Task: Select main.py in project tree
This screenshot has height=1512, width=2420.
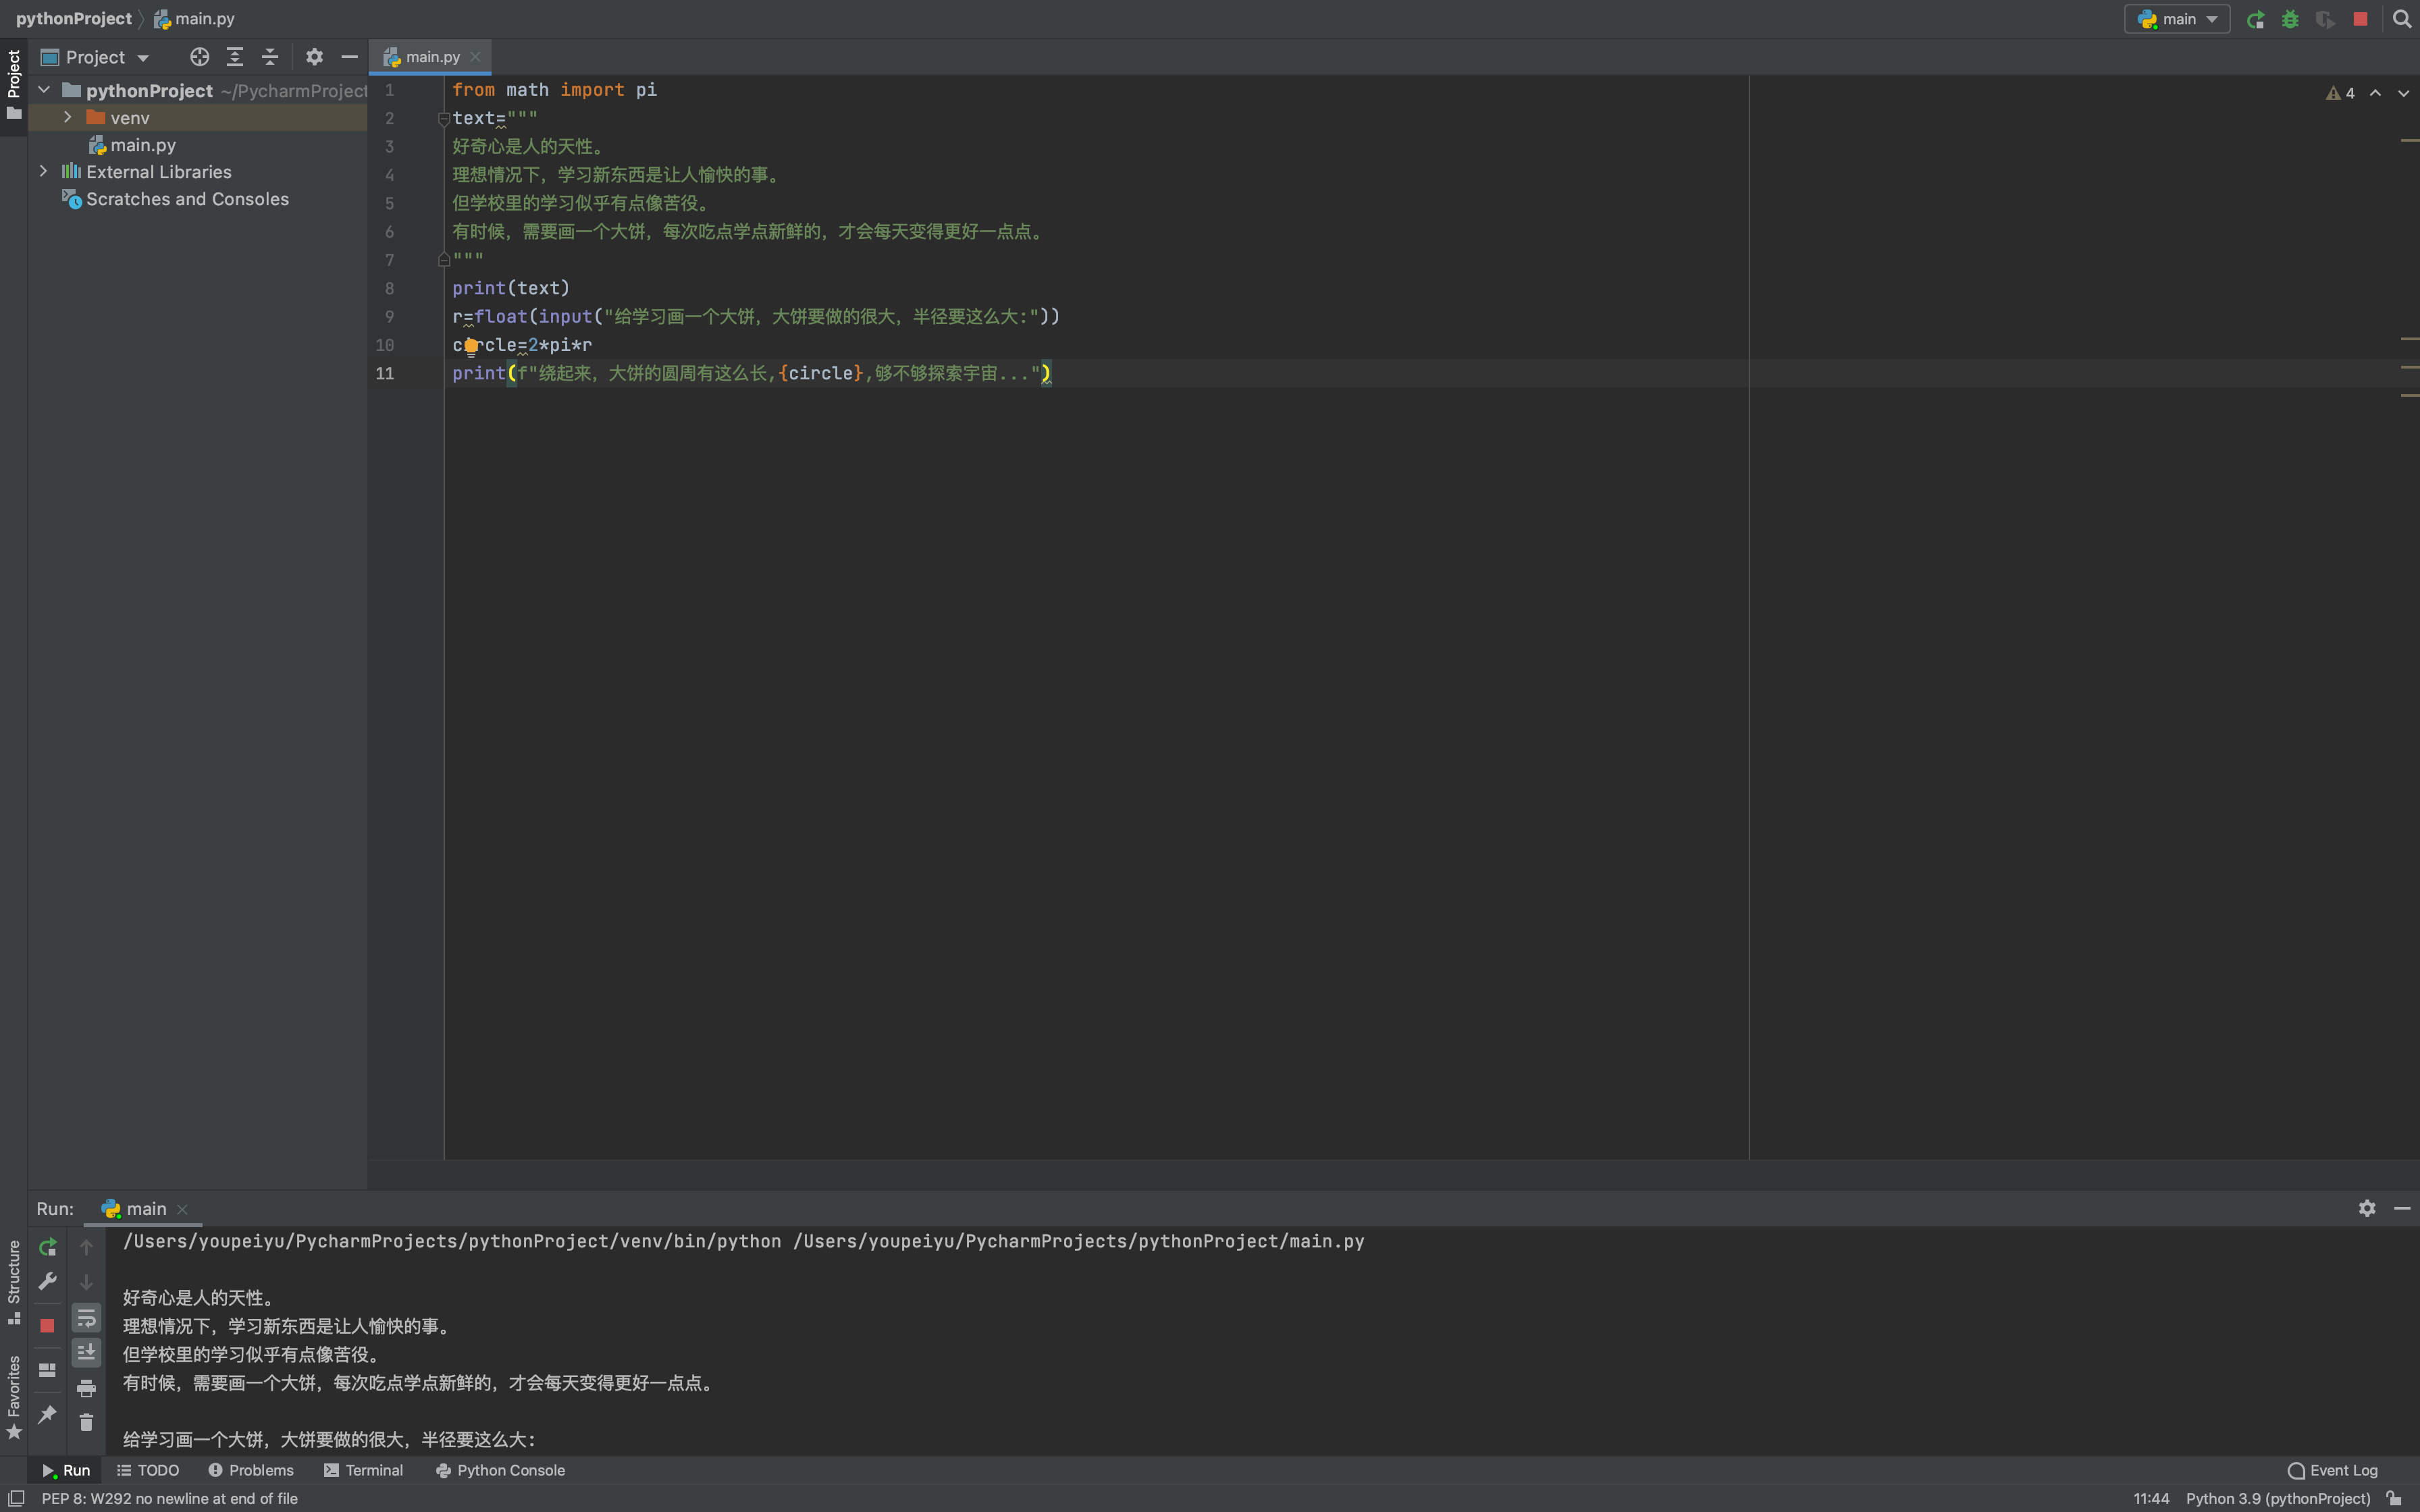Action: coord(142,145)
